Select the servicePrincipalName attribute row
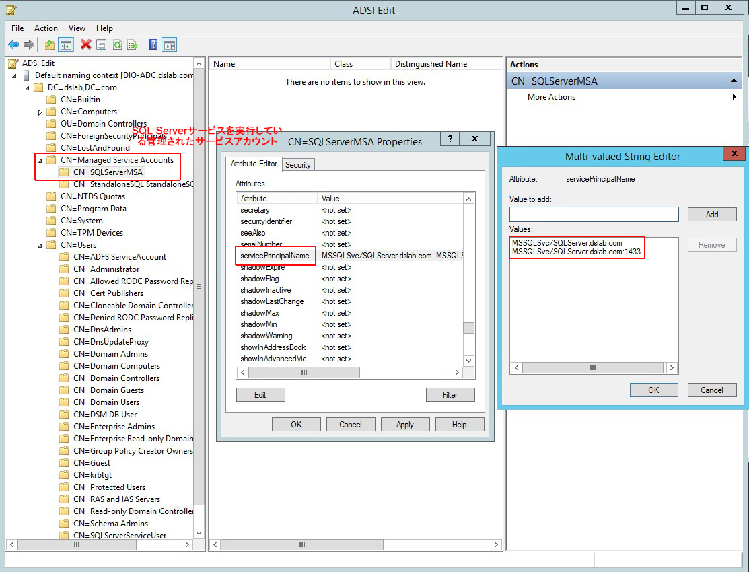This screenshot has width=749, height=572. pyautogui.click(x=275, y=256)
